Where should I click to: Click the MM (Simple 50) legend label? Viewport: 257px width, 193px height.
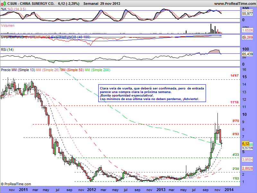coord(72,70)
